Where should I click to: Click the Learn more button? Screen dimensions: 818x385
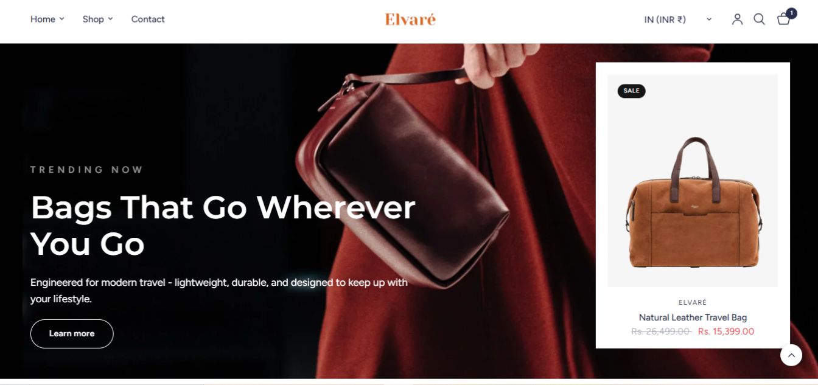click(72, 334)
